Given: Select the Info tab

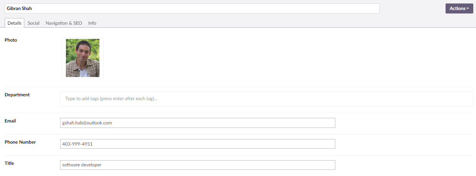Looking at the screenshot, I should (92, 23).
